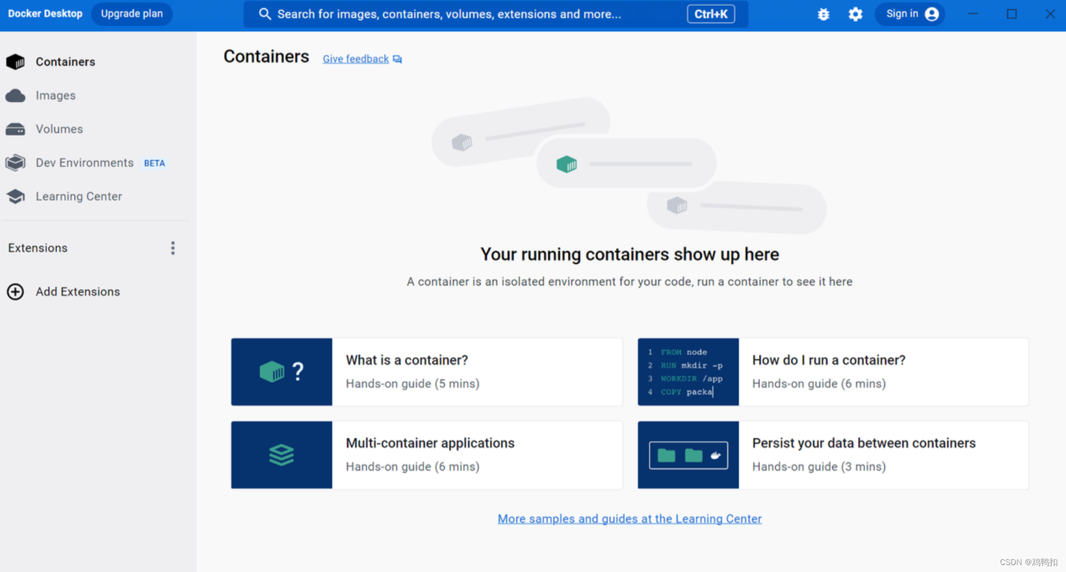
Task: Click the Containers page heading
Action: (x=266, y=57)
